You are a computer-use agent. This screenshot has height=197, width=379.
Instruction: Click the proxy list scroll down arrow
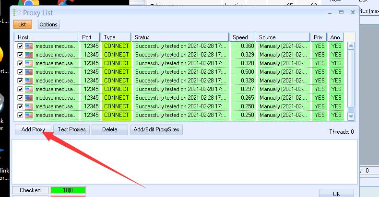click(x=351, y=116)
